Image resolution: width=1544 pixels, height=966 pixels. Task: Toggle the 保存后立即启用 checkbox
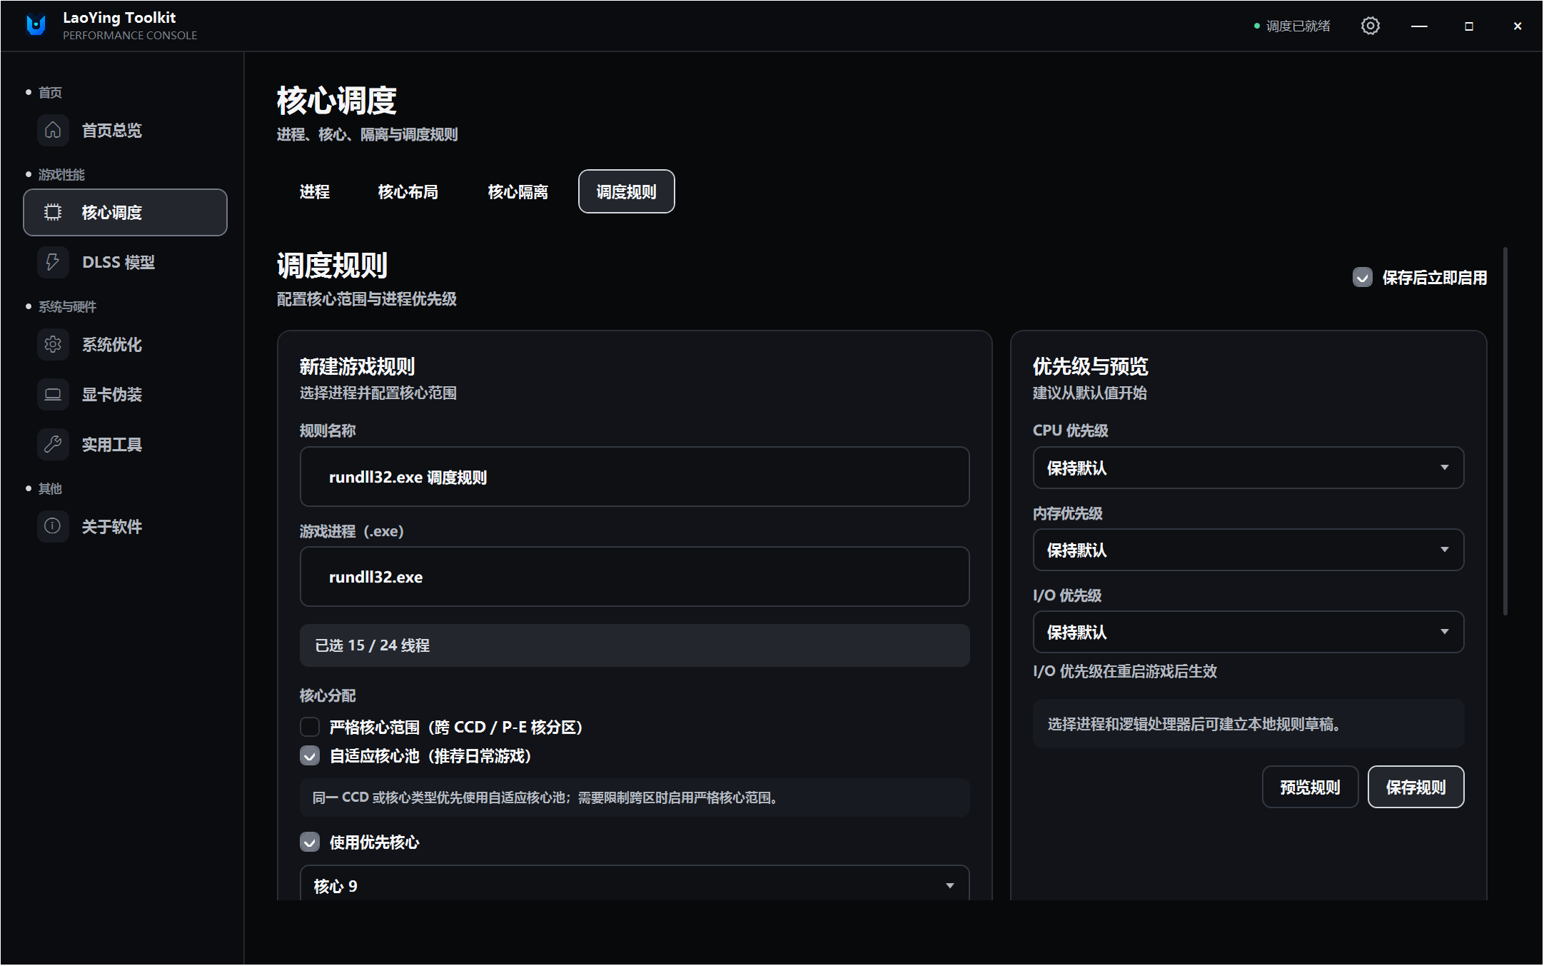[x=1362, y=278]
